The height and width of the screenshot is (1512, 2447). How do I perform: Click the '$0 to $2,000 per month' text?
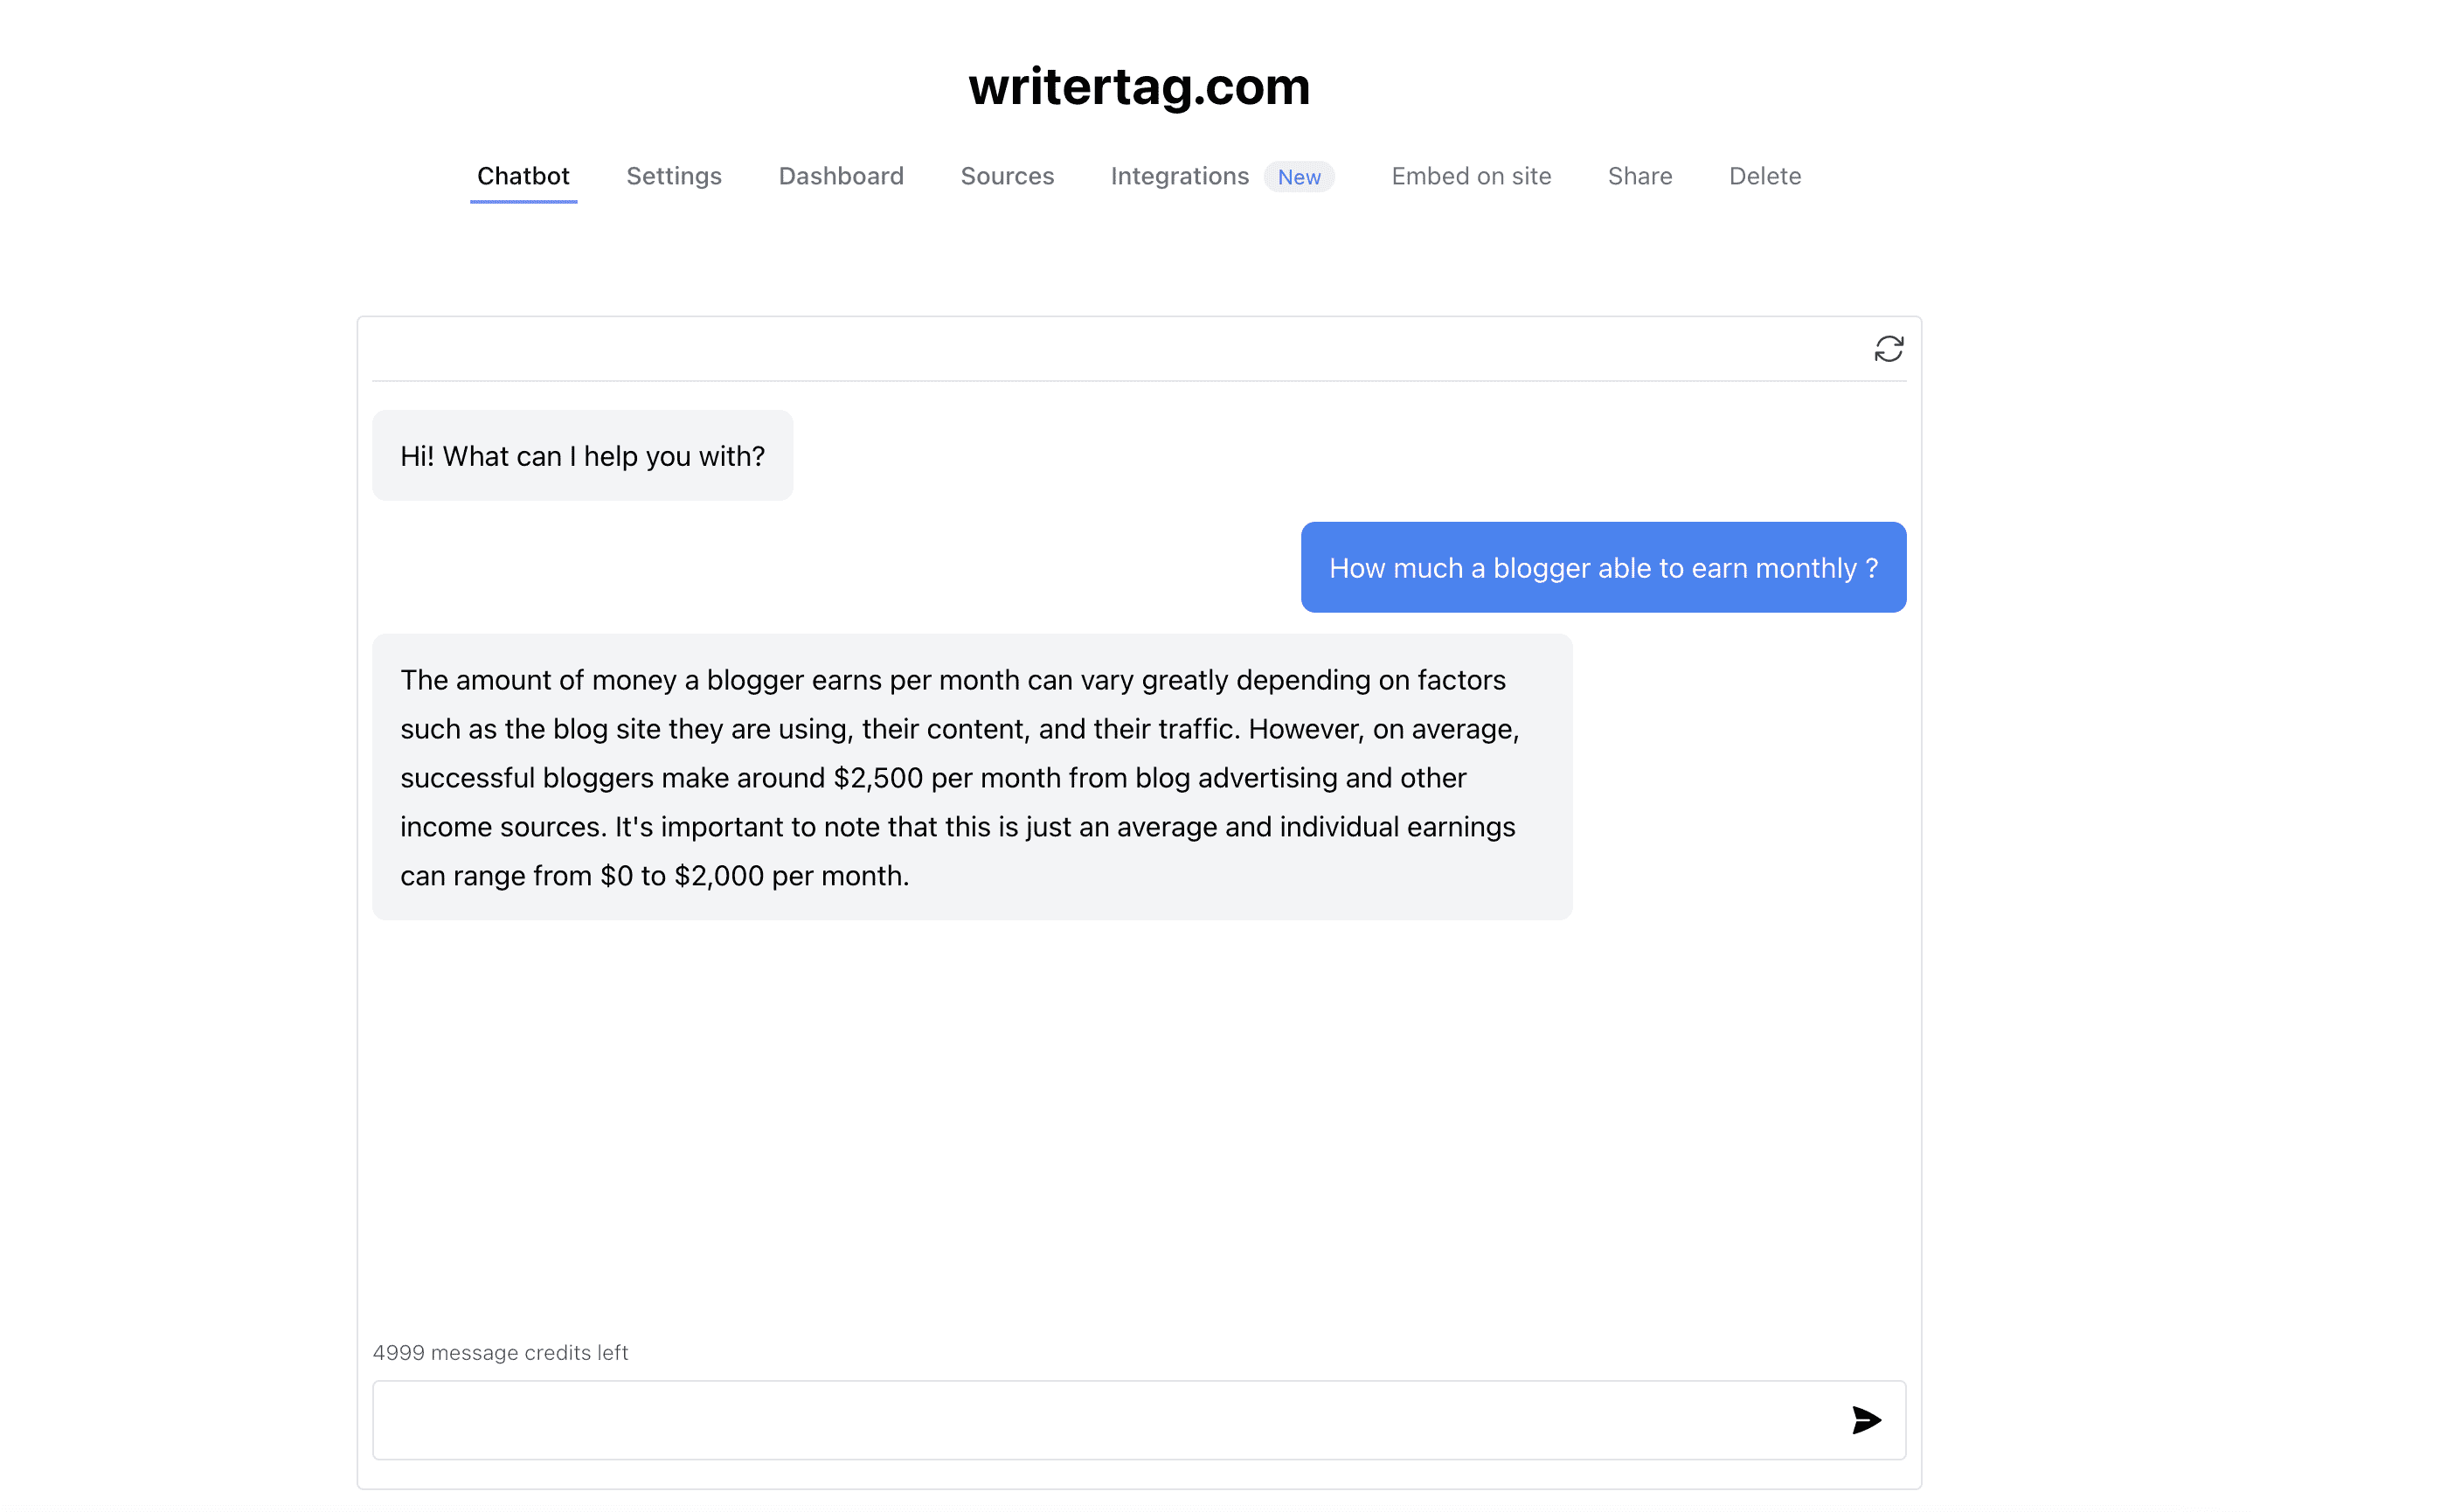[x=753, y=876]
